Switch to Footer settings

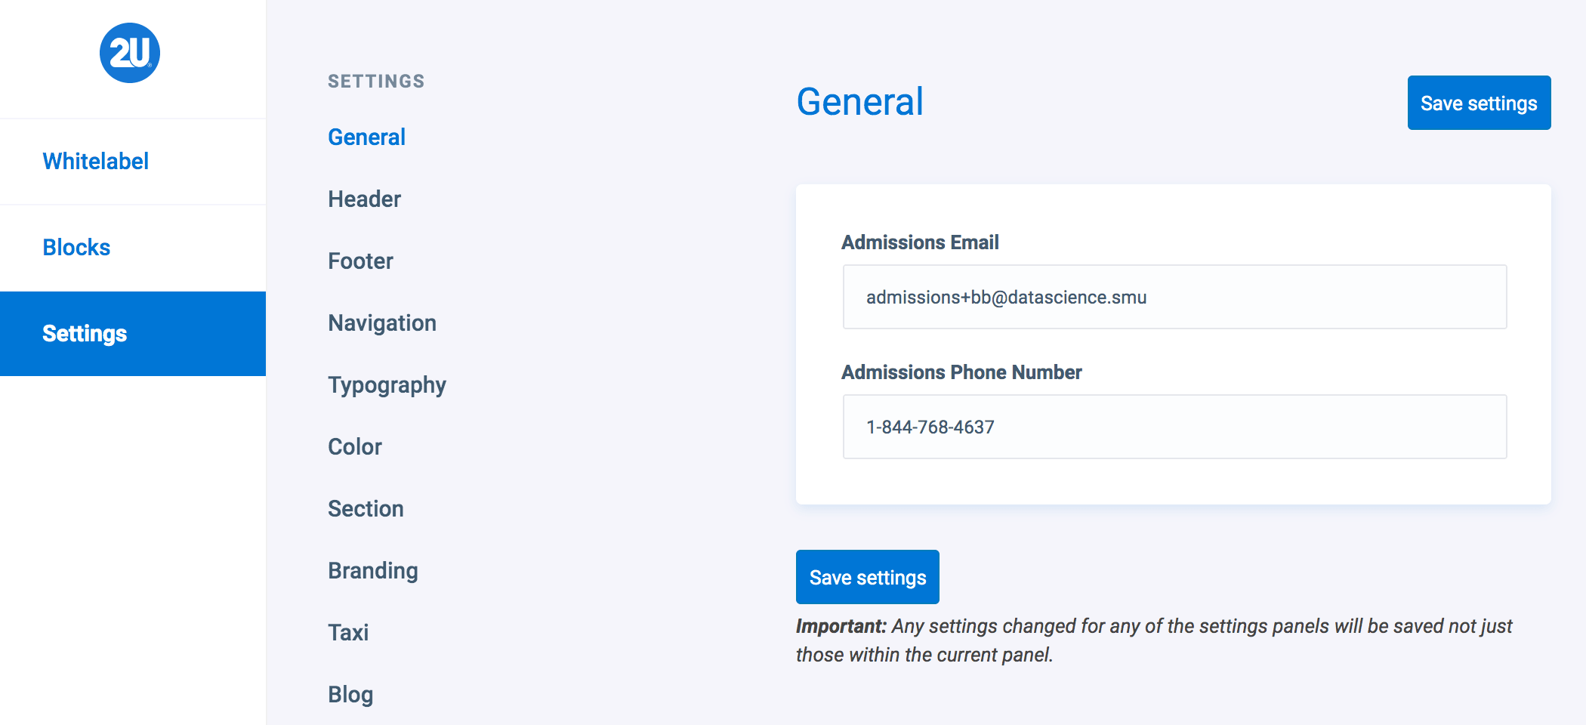360,261
